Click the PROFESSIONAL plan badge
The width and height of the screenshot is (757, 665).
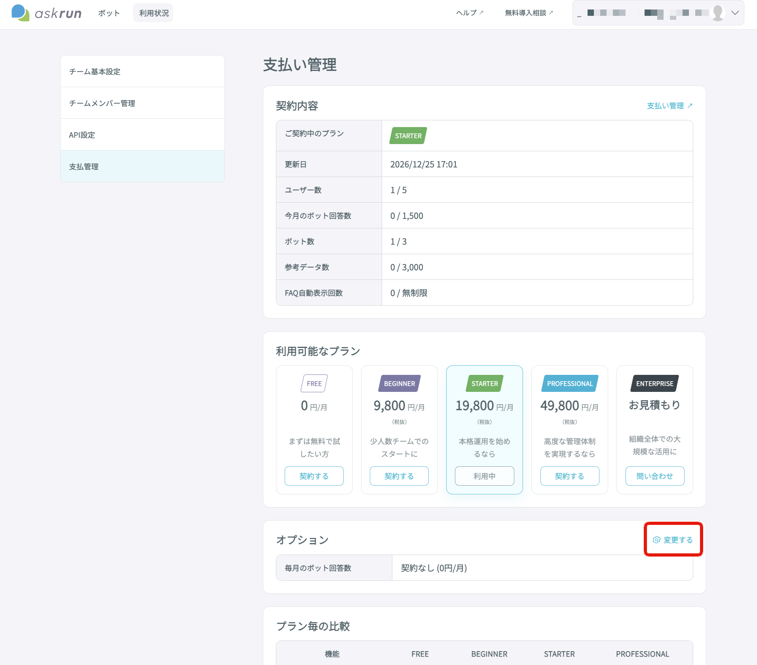tap(569, 384)
